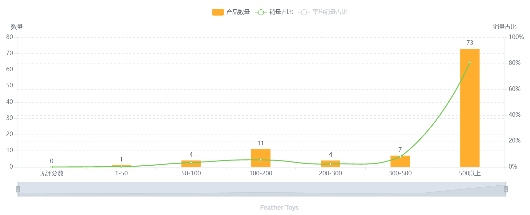
Task: Toggle the 销量占比 legend series
Action: coord(281,12)
